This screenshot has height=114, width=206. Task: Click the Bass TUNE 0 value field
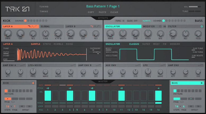point(120,21)
